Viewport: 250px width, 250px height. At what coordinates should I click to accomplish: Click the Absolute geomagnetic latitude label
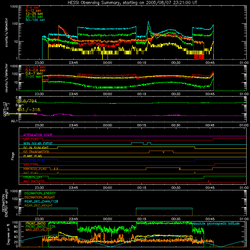pyautogui.click(x=216, y=224)
